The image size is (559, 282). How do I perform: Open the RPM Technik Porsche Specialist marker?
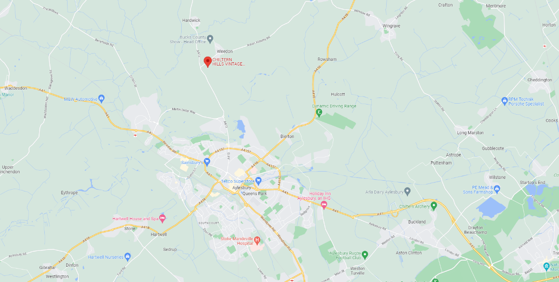tap(504, 100)
